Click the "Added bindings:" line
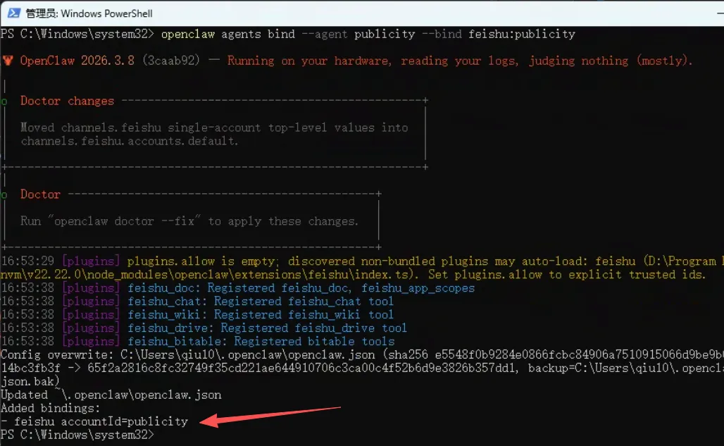The image size is (724, 446). [x=50, y=409]
